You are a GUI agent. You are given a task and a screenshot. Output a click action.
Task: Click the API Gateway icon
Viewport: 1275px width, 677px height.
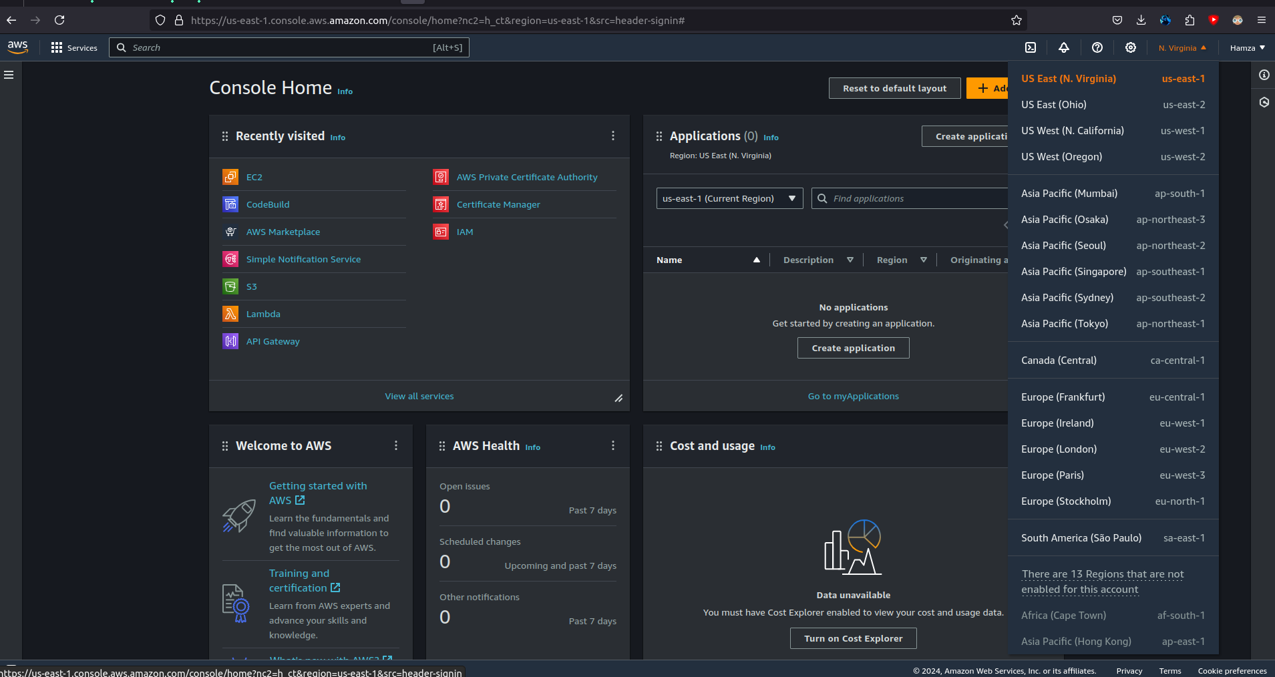tap(230, 341)
